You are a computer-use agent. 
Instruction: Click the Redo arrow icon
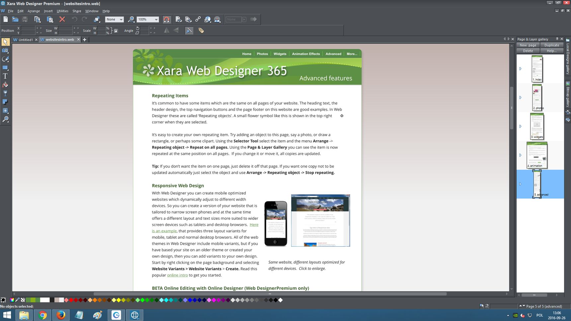[x=85, y=20]
